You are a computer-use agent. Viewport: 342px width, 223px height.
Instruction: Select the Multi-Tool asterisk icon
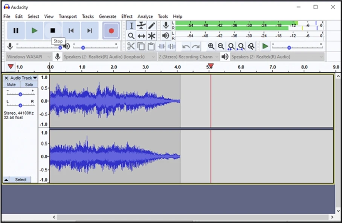[151, 36]
